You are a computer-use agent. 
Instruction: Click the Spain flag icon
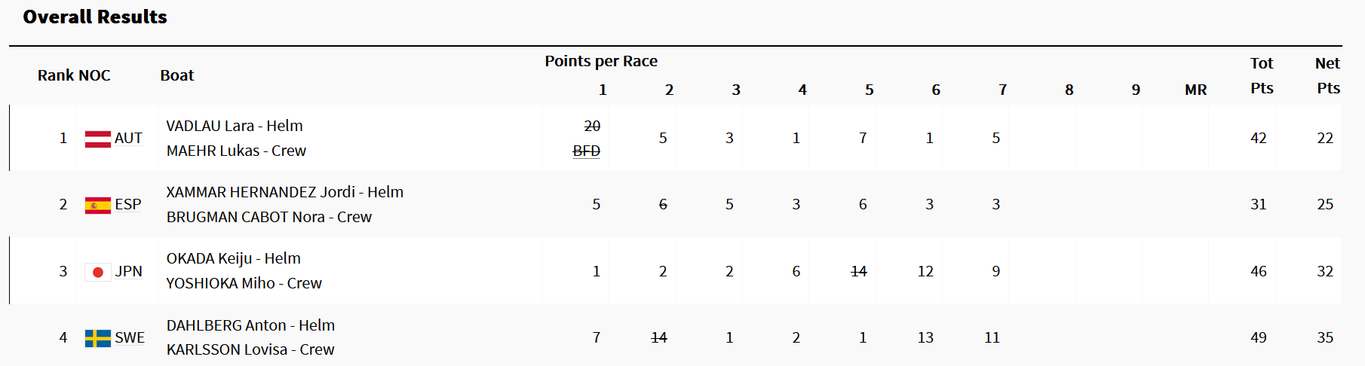click(98, 205)
